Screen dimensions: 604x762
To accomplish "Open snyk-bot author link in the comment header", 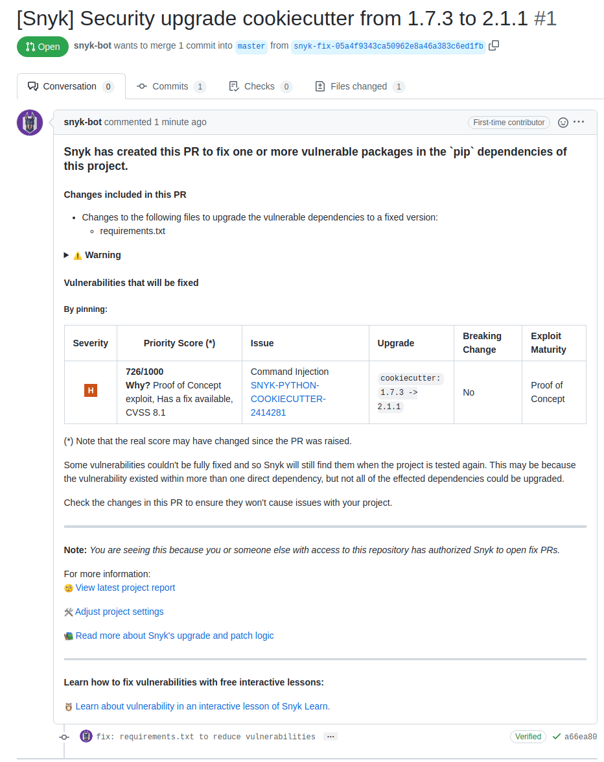I will [82, 122].
